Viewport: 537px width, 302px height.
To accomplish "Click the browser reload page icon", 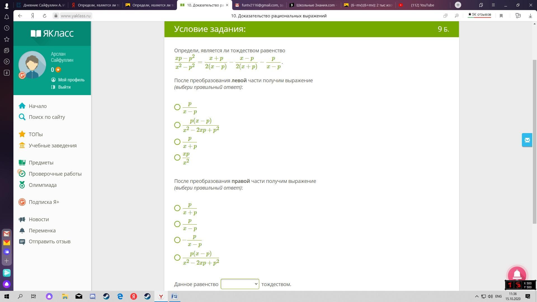I will coord(44,16).
